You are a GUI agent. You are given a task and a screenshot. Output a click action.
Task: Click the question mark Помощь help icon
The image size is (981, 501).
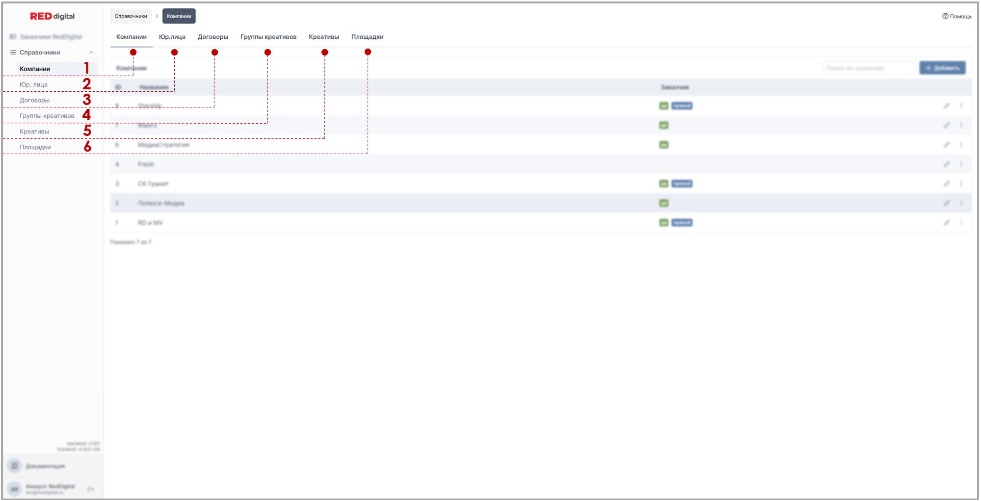(945, 16)
